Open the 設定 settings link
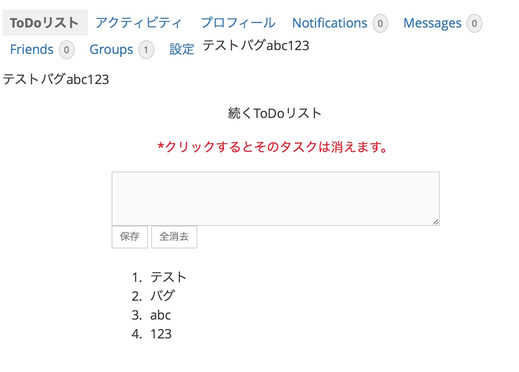Viewport: 519px width, 372px height. tap(181, 49)
